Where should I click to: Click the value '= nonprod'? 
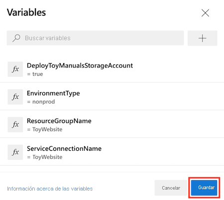tap(41, 102)
